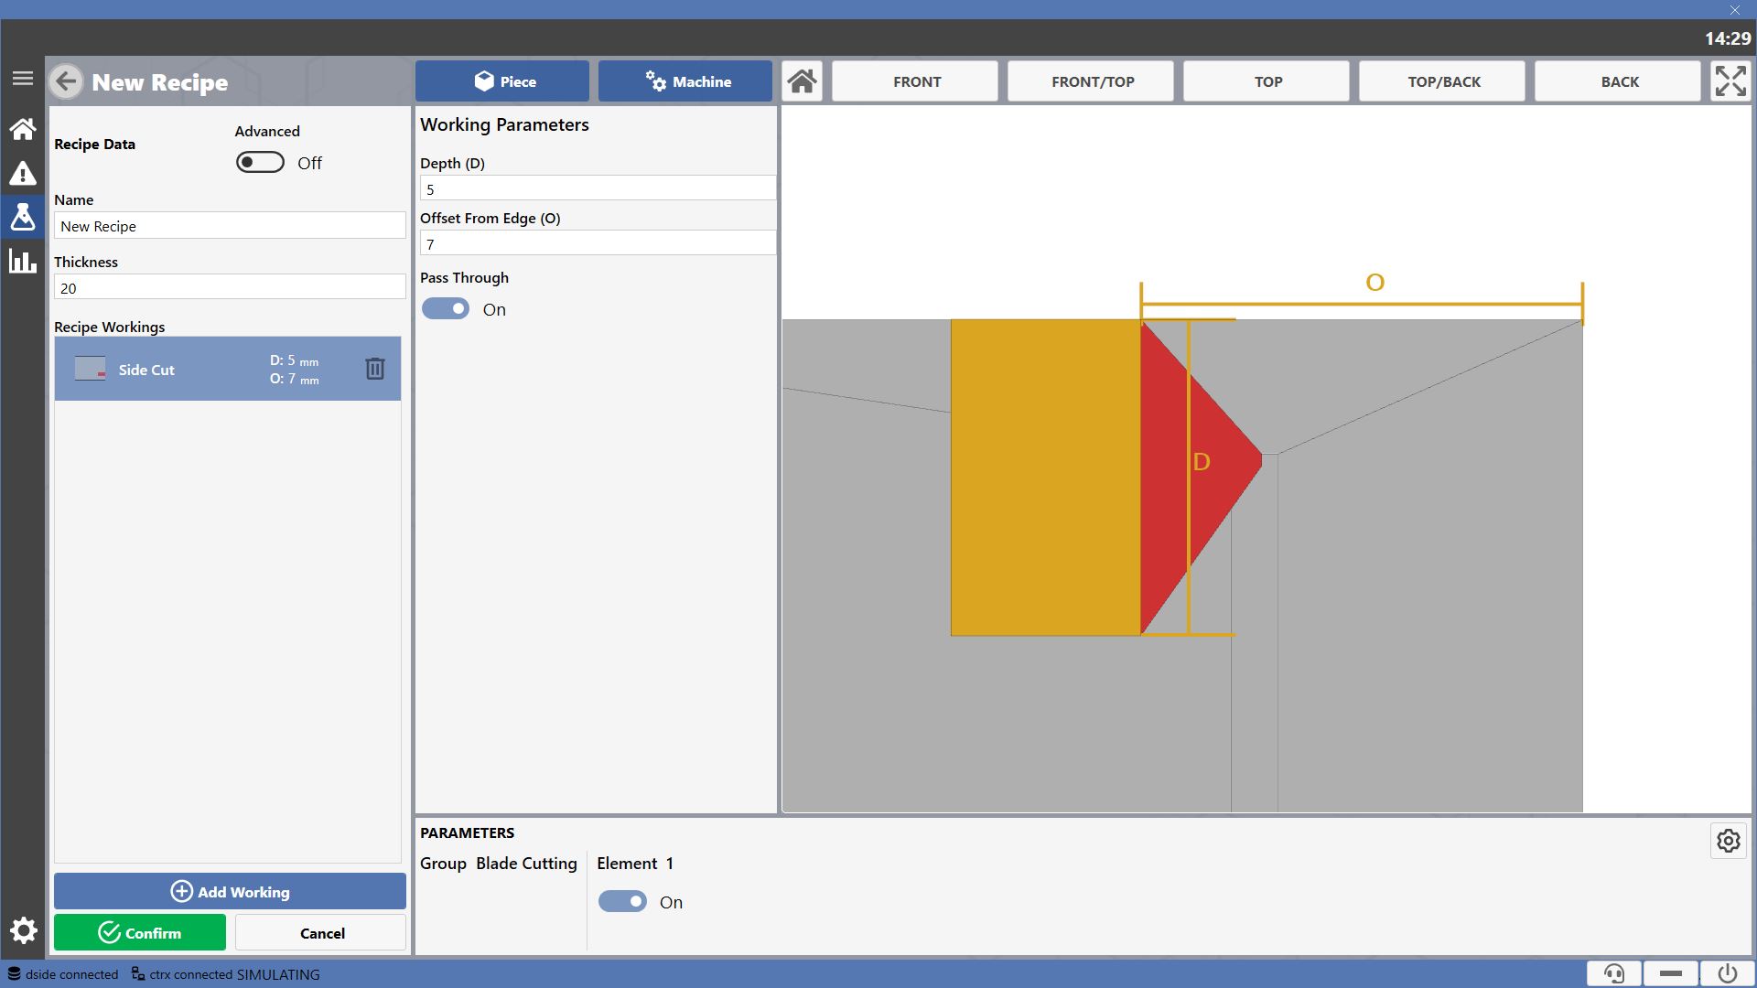The image size is (1757, 988).
Task: Open the hamburger menu in the sidebar
Action: pyautogui.click(x=23, y=79)
